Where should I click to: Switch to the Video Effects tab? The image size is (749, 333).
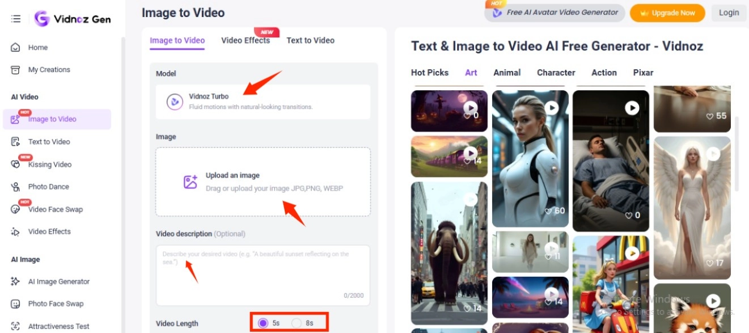pos(246,40)
